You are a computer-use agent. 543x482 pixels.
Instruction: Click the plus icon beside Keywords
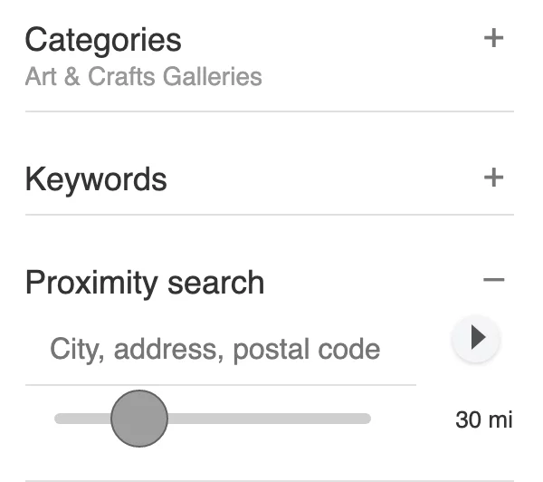pos(493,178)
